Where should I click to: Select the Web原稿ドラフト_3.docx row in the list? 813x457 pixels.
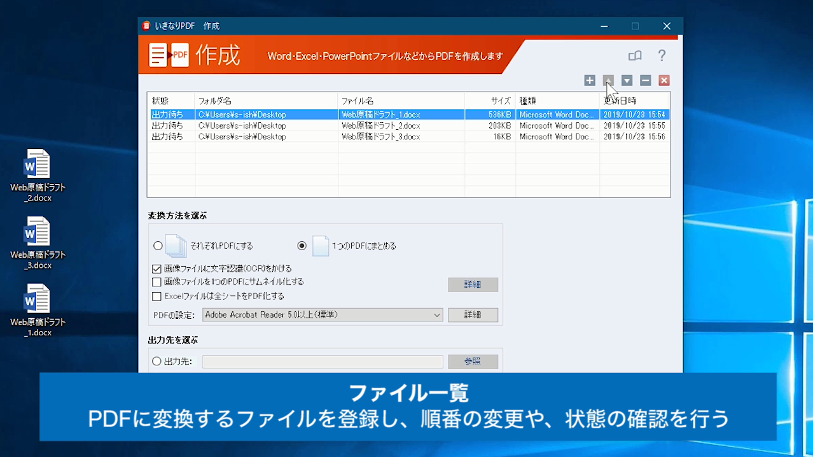[380, 137]
